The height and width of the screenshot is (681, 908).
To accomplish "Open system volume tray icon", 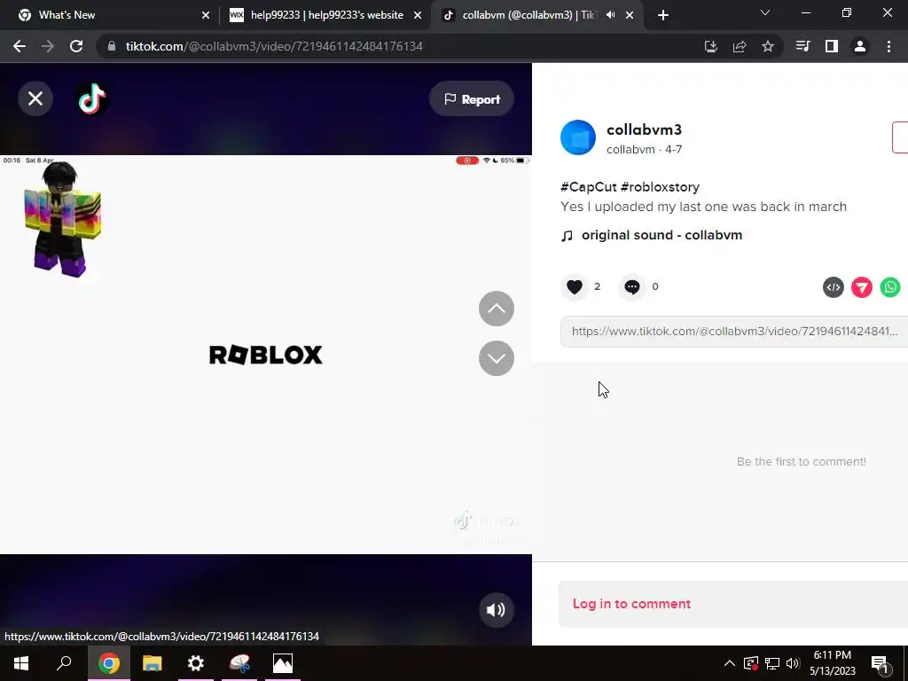I will pyautogui.click(x=793, y=663).
